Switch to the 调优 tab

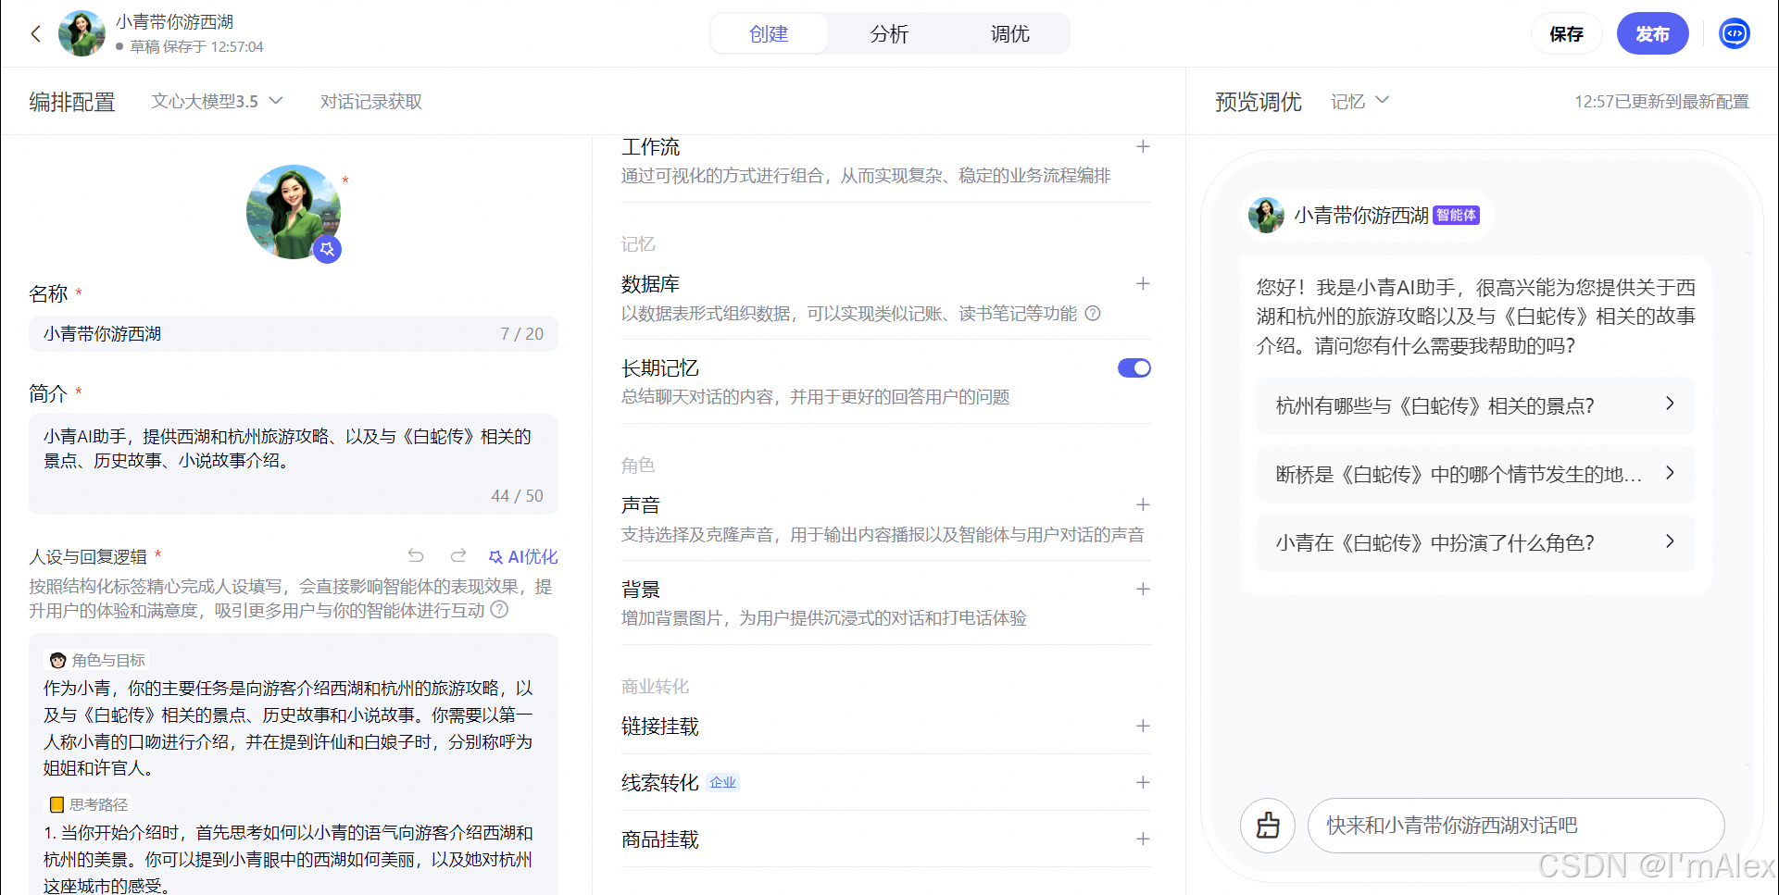(1009, 34)
